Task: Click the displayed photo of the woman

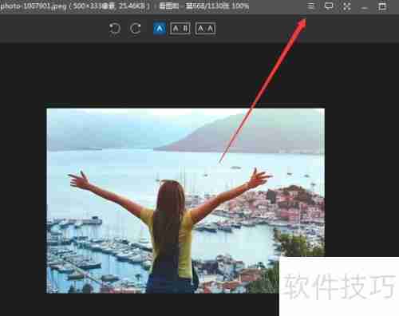Action: coord(186,201)
